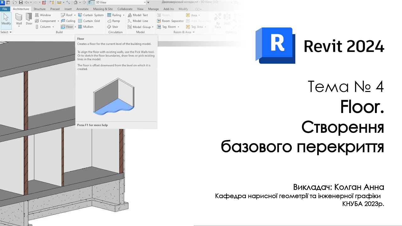Open the Column dropdown arrow
402x226 pixels.
click(x=53, y=27)
